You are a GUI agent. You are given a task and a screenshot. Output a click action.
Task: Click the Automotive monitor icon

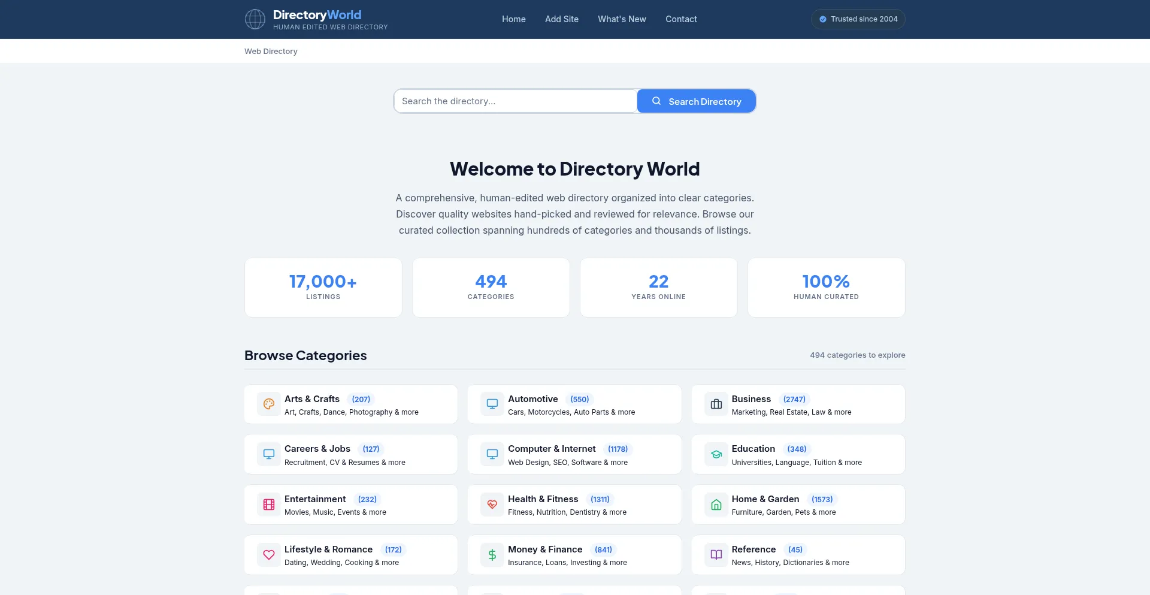pos(492,404)
